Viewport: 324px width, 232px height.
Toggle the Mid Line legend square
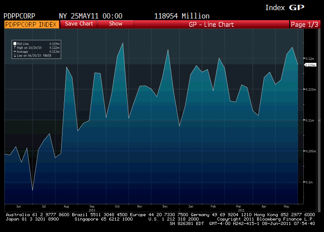(x=15, y=44)
